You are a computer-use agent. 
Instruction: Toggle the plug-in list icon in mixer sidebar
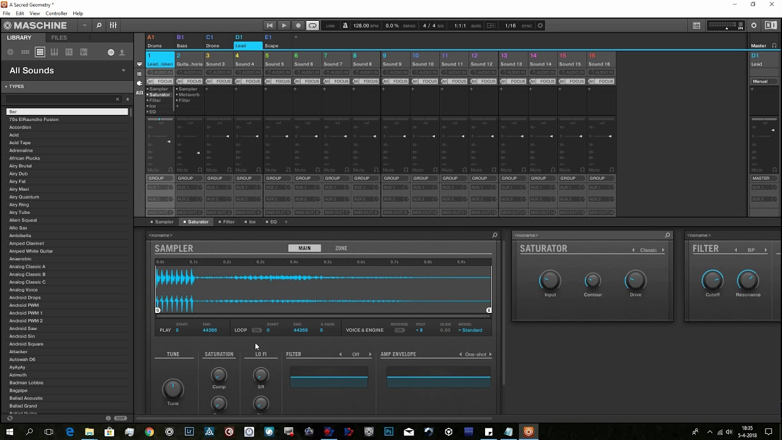click(139, 83)
